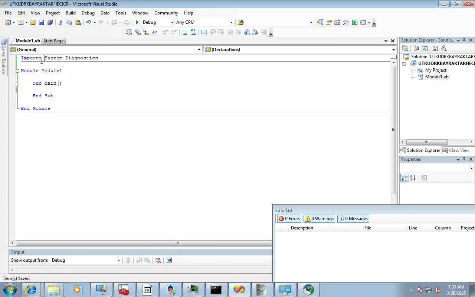Toggle the Messages filter in Error List
Image resolution: width=475 pixels, height=297 pixels.
pyautogui.click(x=353, y=219)
